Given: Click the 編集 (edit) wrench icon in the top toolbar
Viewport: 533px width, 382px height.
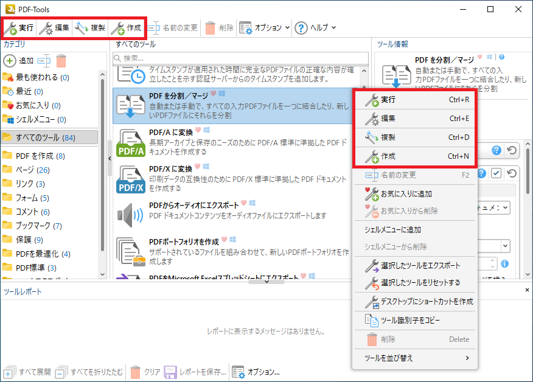Looking at the screenshot, I should point(46,28).
